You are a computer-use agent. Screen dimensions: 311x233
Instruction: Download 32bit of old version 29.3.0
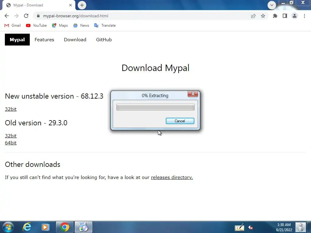coord(11,136)
